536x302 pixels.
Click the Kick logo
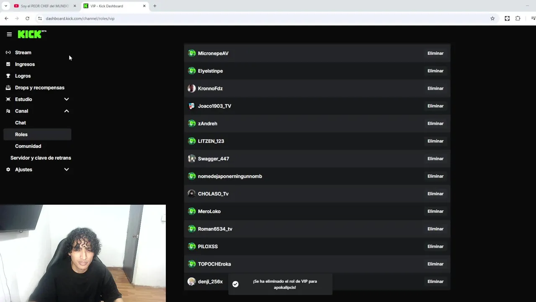[x=32, y=34]
